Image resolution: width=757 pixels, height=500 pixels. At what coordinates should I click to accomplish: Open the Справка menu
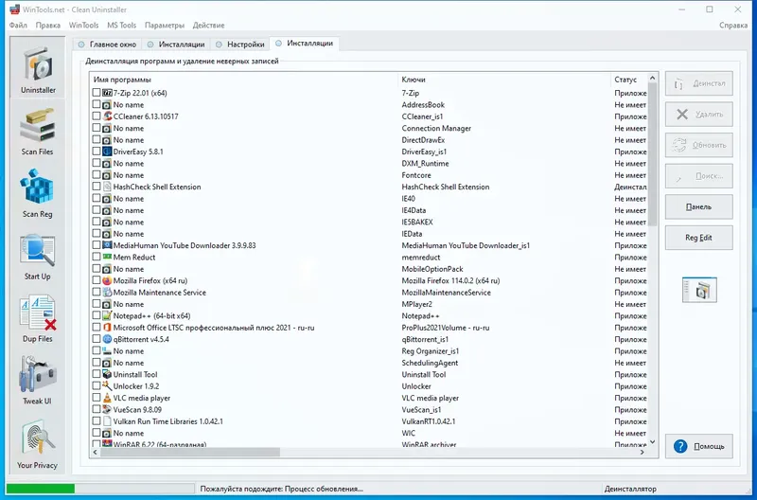[x=733, y=26]
